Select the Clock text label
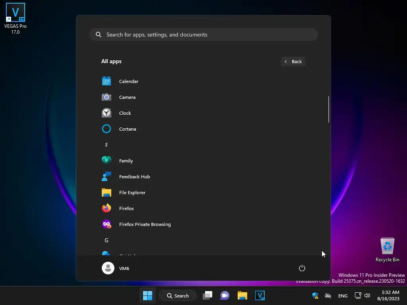Screen dimensions: 407x305 (x=125, y=113)
